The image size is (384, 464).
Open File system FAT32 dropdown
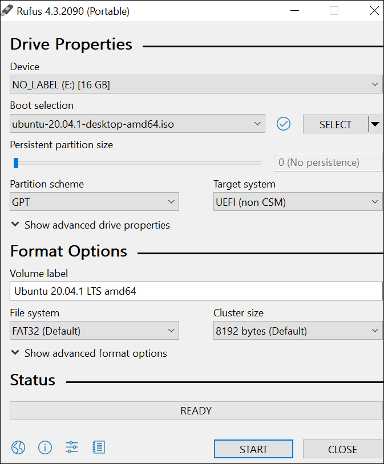(94, 331)
